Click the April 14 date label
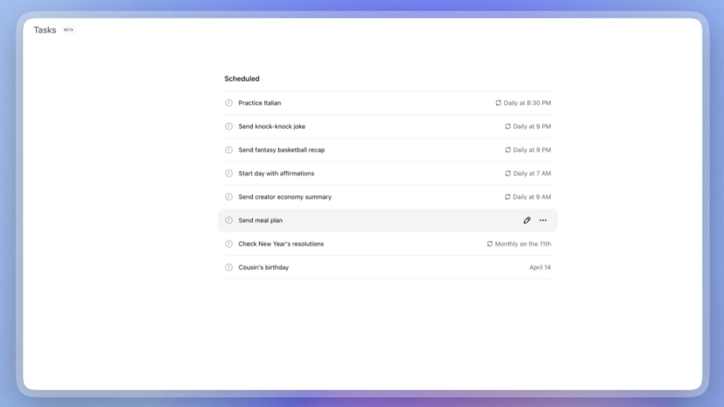The image size is (724, 407). pyautogui.click(x=540, y=267)
